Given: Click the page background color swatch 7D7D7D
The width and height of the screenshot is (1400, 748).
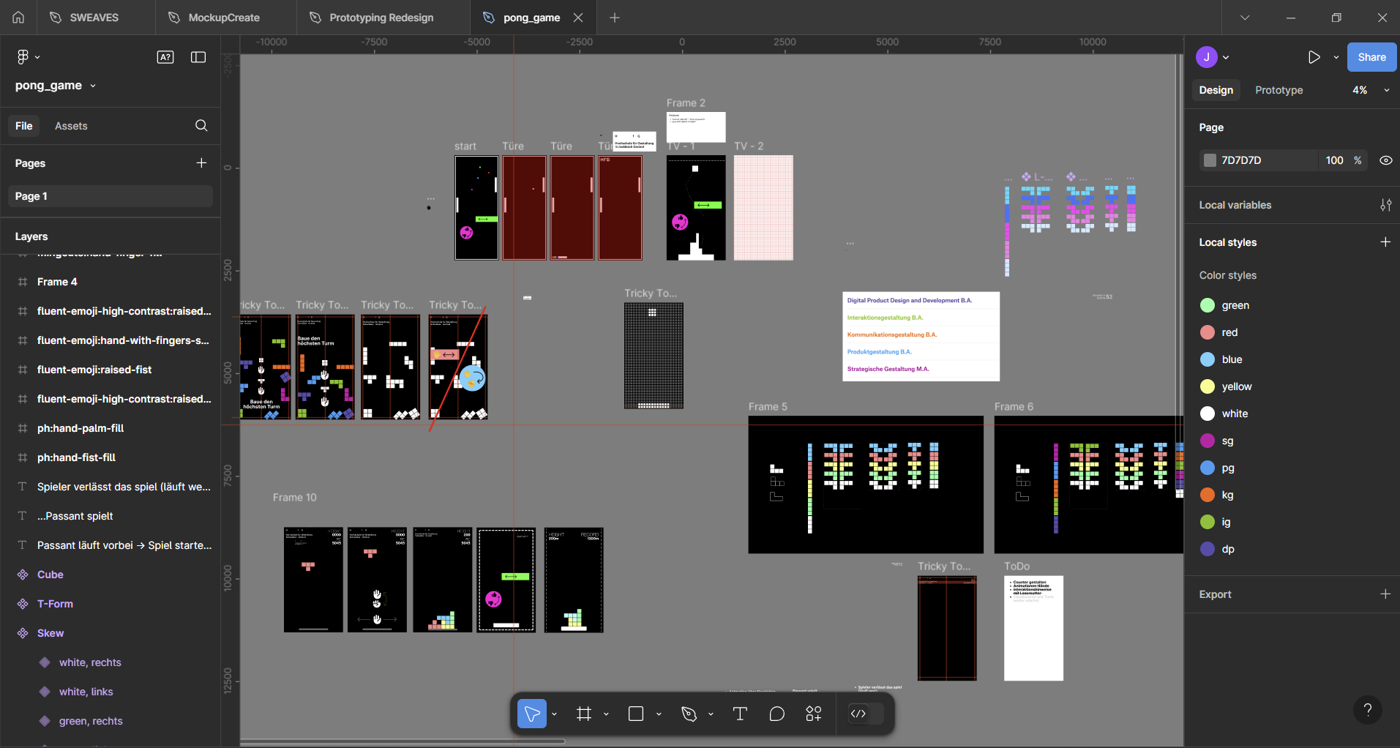Looking at the screenshot, I should click(1210, 160).
